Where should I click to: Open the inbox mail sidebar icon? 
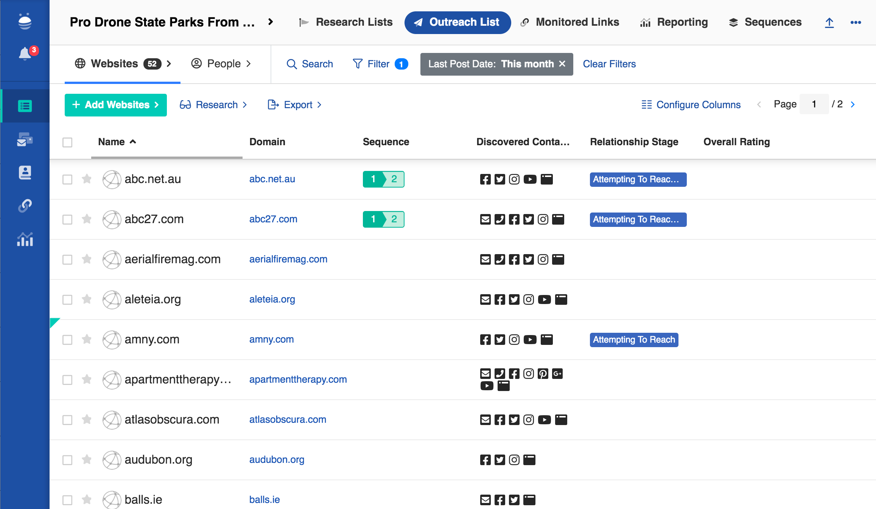point(25,139)
